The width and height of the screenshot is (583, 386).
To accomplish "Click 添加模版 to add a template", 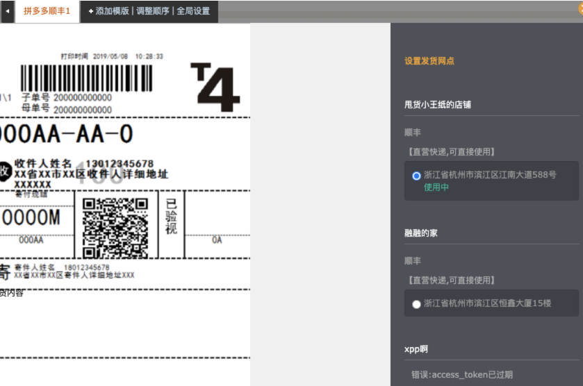I will pos(108,11).
